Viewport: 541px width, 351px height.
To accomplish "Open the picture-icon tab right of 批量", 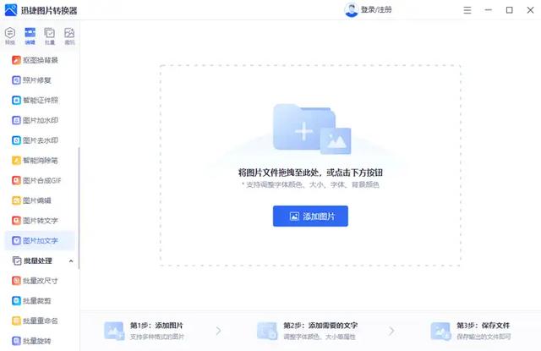I will 69,36.
